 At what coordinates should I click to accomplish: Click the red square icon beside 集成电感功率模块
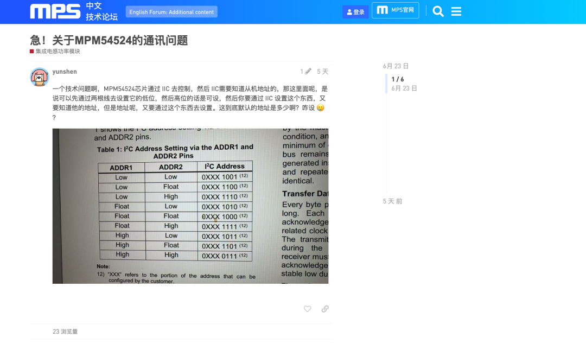pos(31,51)
